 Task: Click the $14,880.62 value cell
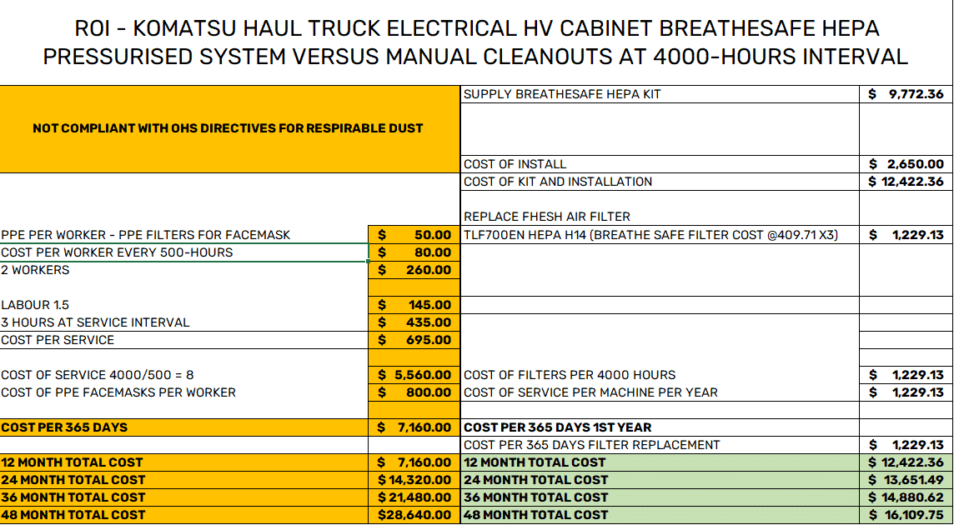[x=906, y=497]
